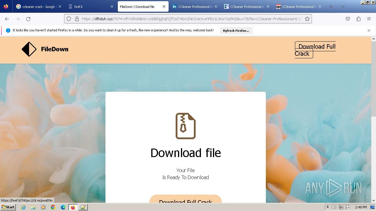The width and height of the screenshot is (376, 211).
Task: Switch to the LinkedIn CCleaner Professional tab
Action: point(194,6)
